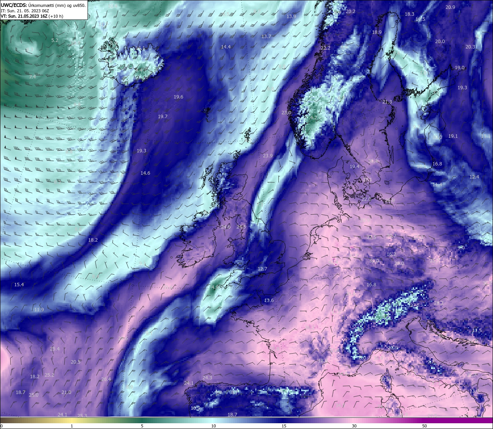Image resolution: width=493 pixels, height=429 pixels.
Task: Click the 19.1 value on the map
Action: coord(453,136)
